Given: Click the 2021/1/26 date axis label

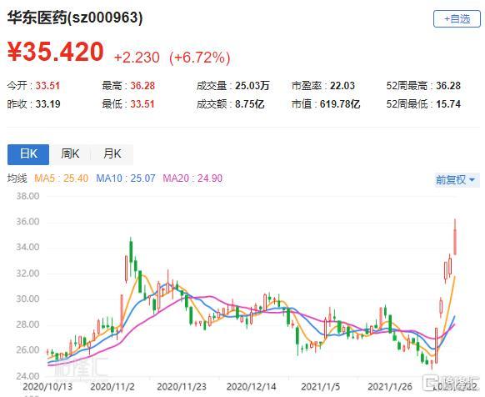Looking at the screenshot, I should 390,387.
